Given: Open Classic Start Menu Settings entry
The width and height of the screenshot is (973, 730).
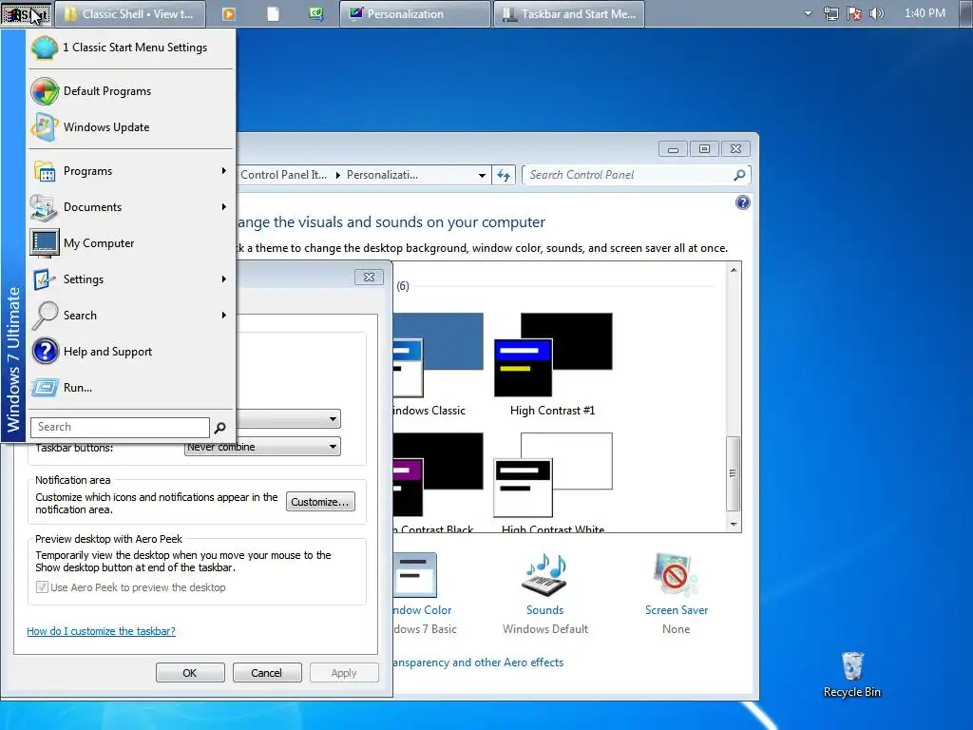Looking at the screenshot, I should click(x=130, y=48).
